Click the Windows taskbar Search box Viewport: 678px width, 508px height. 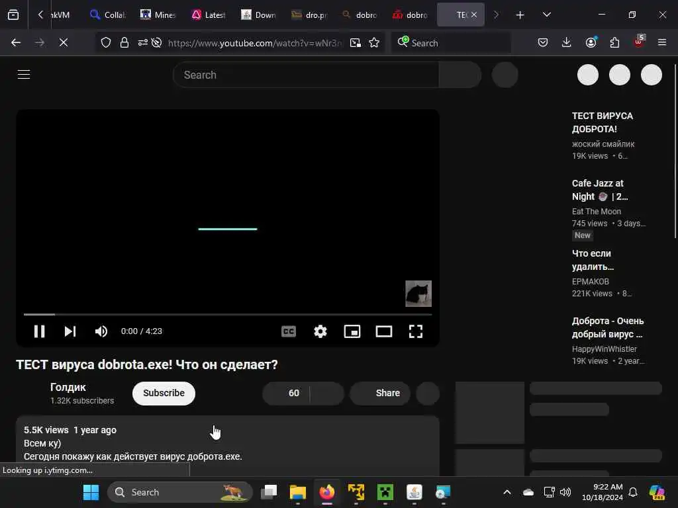[x=180, y=492]
